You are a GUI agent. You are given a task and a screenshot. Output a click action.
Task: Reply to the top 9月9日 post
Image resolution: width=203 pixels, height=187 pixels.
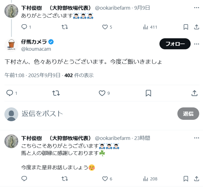(x=24, y=27)
